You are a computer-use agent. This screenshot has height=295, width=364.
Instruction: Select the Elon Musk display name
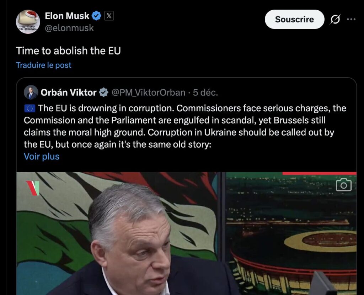tap(67, 16)
